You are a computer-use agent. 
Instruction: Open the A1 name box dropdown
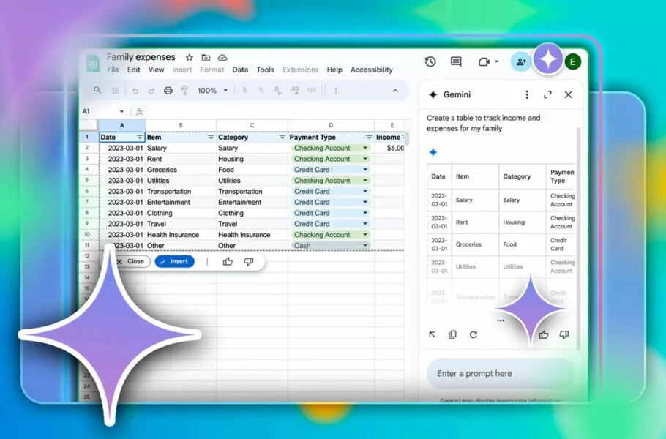pyautogui.click(x=121, y=112)
